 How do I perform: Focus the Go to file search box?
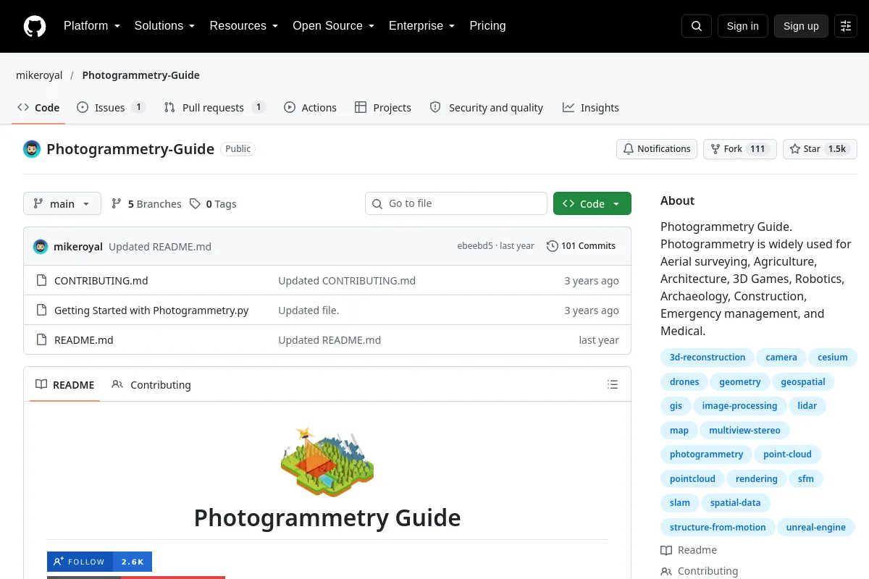click(456, 203)
